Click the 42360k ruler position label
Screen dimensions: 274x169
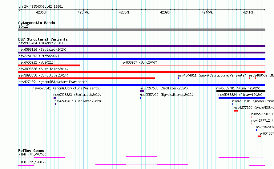[x=42, y=12]
